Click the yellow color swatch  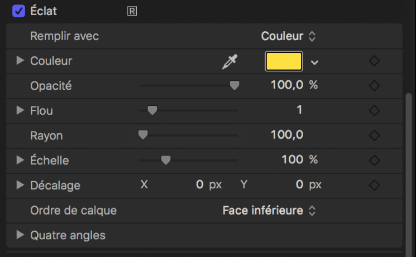tap(284, 61)
